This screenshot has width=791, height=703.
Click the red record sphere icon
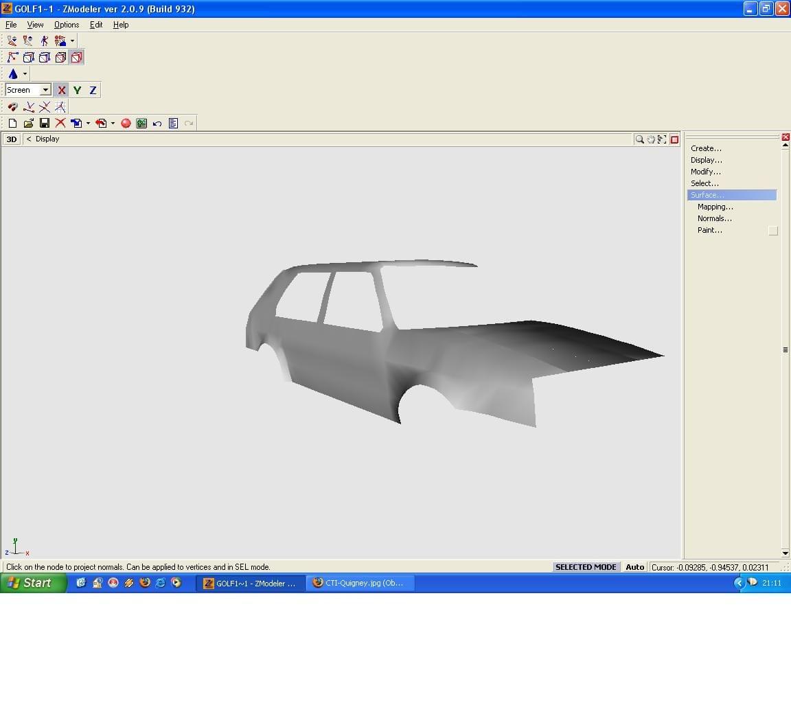point(126,123)
